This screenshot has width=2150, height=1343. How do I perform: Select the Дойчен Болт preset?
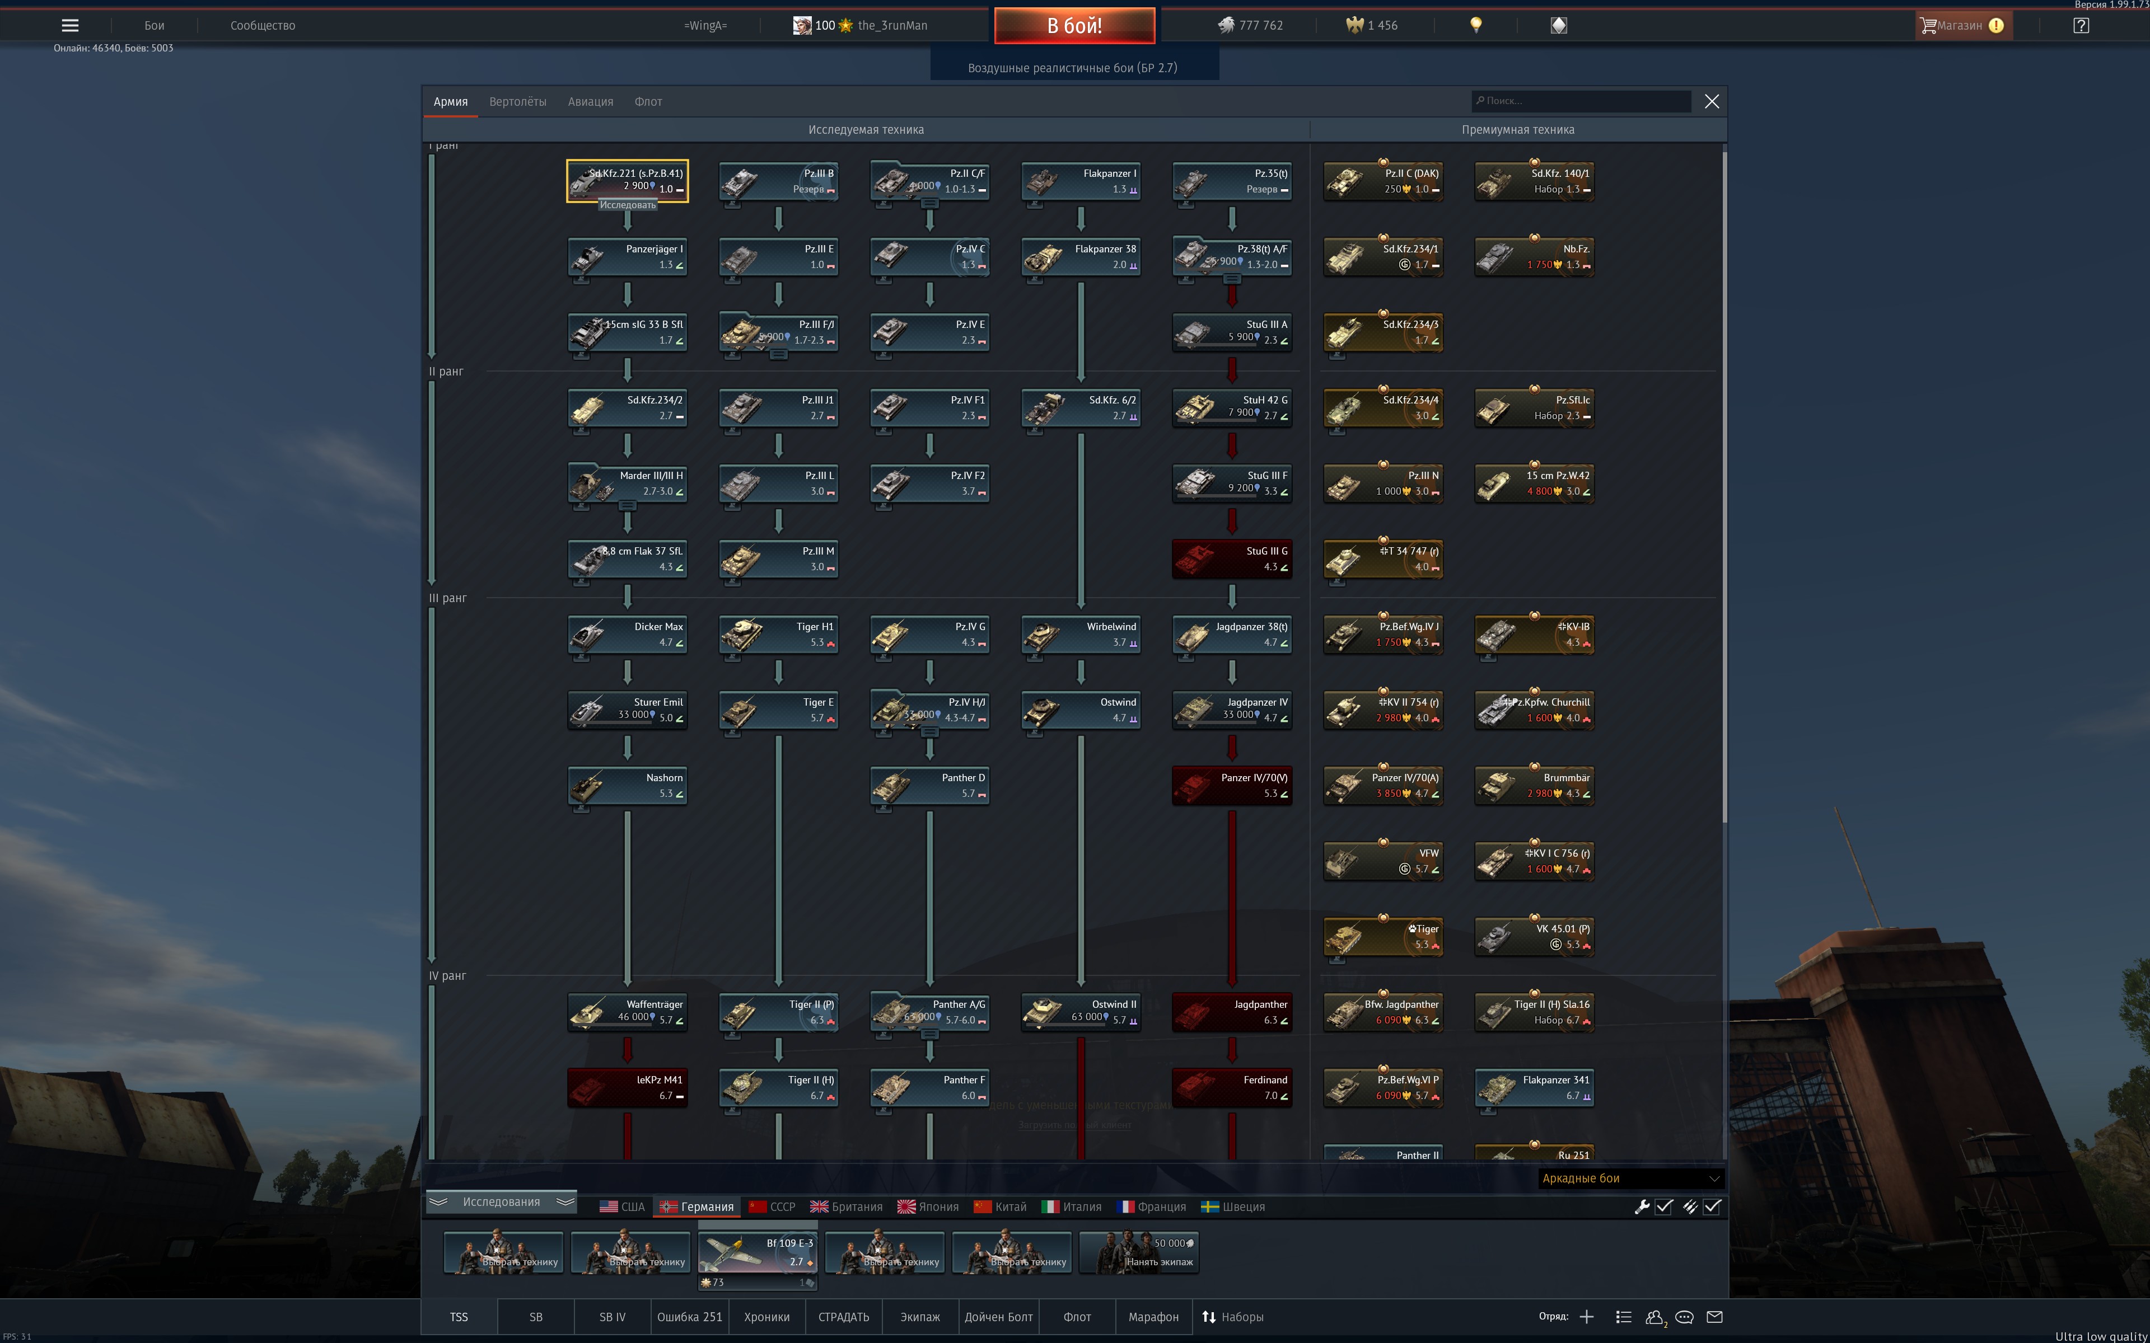(999, 1316)
